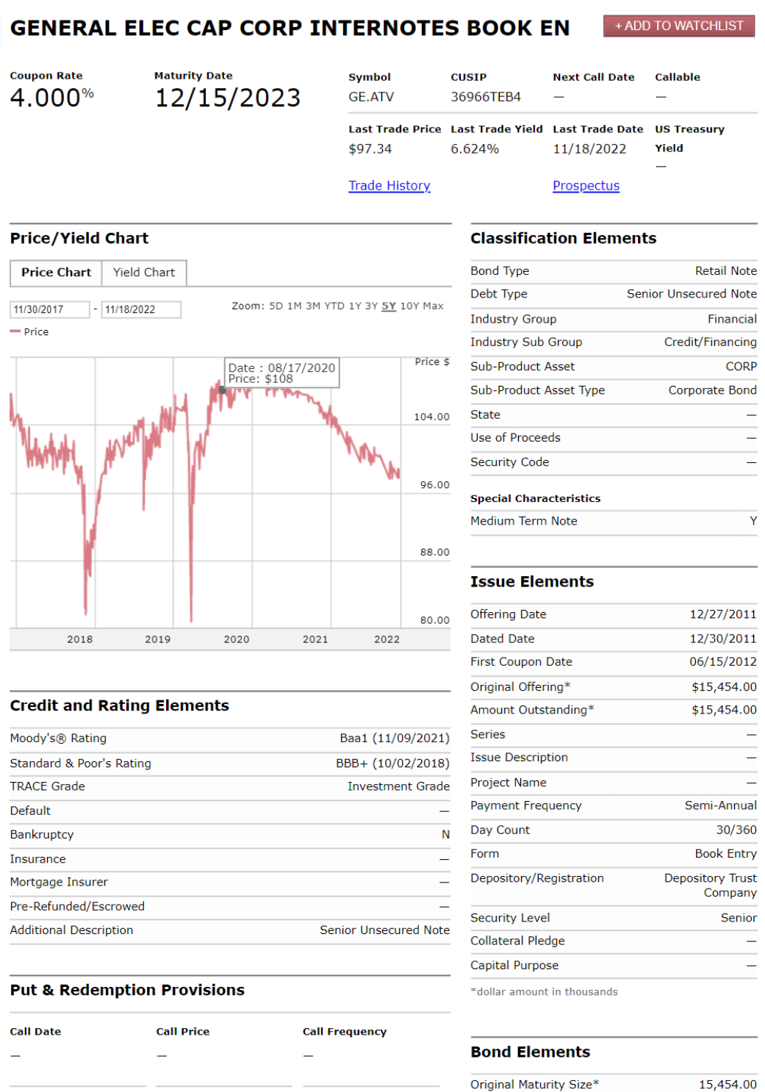
Task: Set chart zoom to Max
Action: (x=433, y=306)
